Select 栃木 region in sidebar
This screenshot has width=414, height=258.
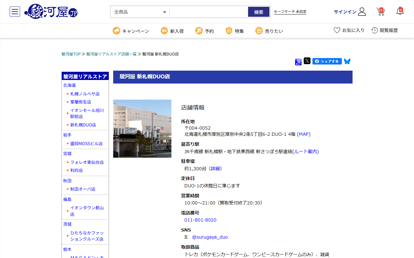point(67,249)
